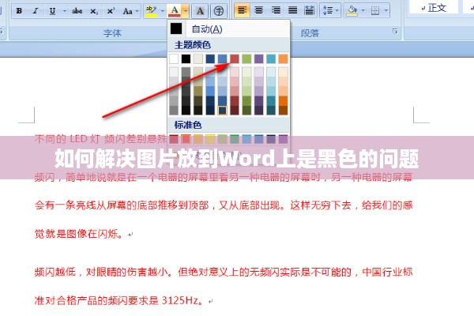Click the 主题颜色 section header
The height and width of the screenshot is (316, 474).
coord(193,45)
